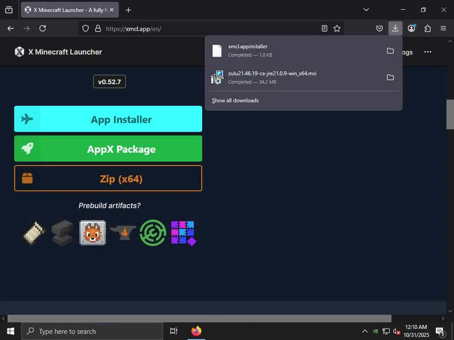Go forward with the right arrow button
454x340 pixels.
coord(27,28)
